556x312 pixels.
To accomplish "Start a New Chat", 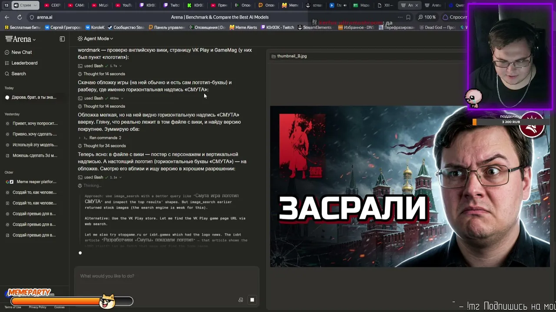I will [x=22, y=52].
